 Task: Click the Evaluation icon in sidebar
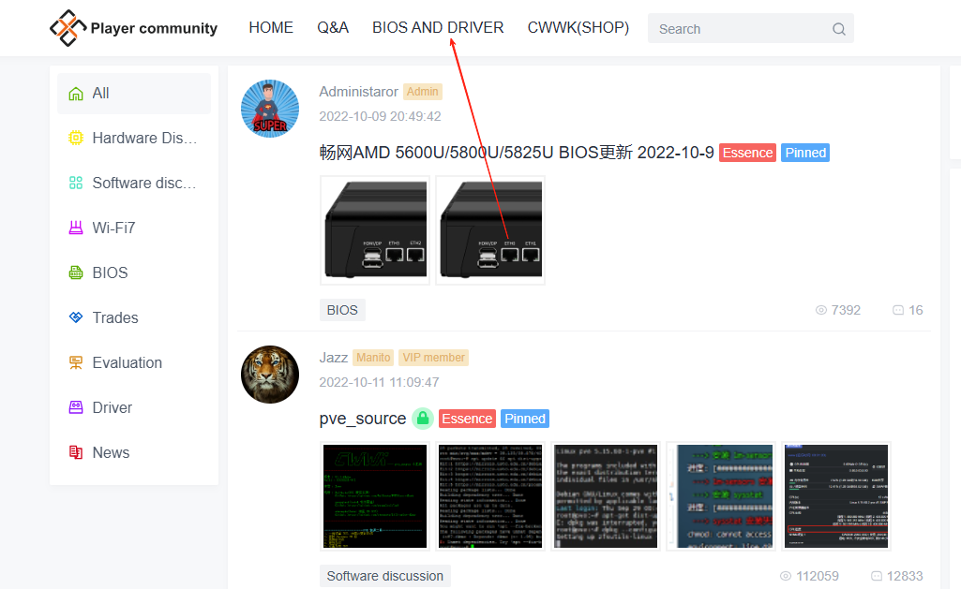(x=76, y=362)
